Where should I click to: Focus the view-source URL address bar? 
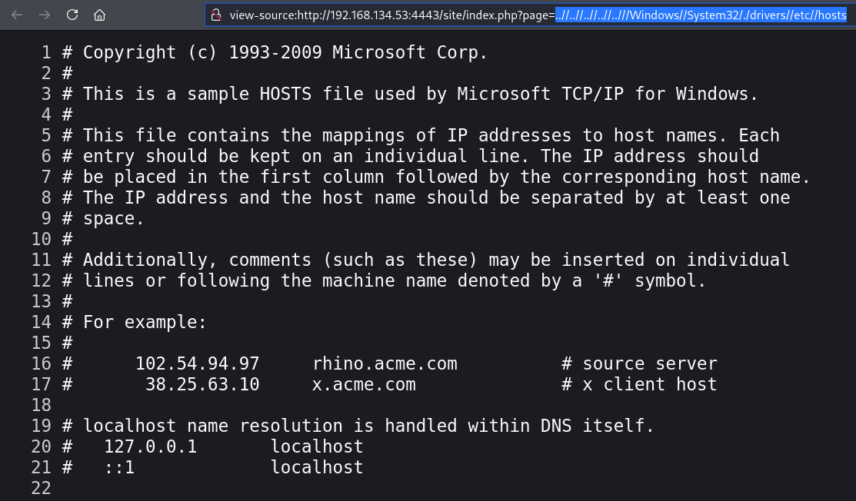[x=530, y=15]
